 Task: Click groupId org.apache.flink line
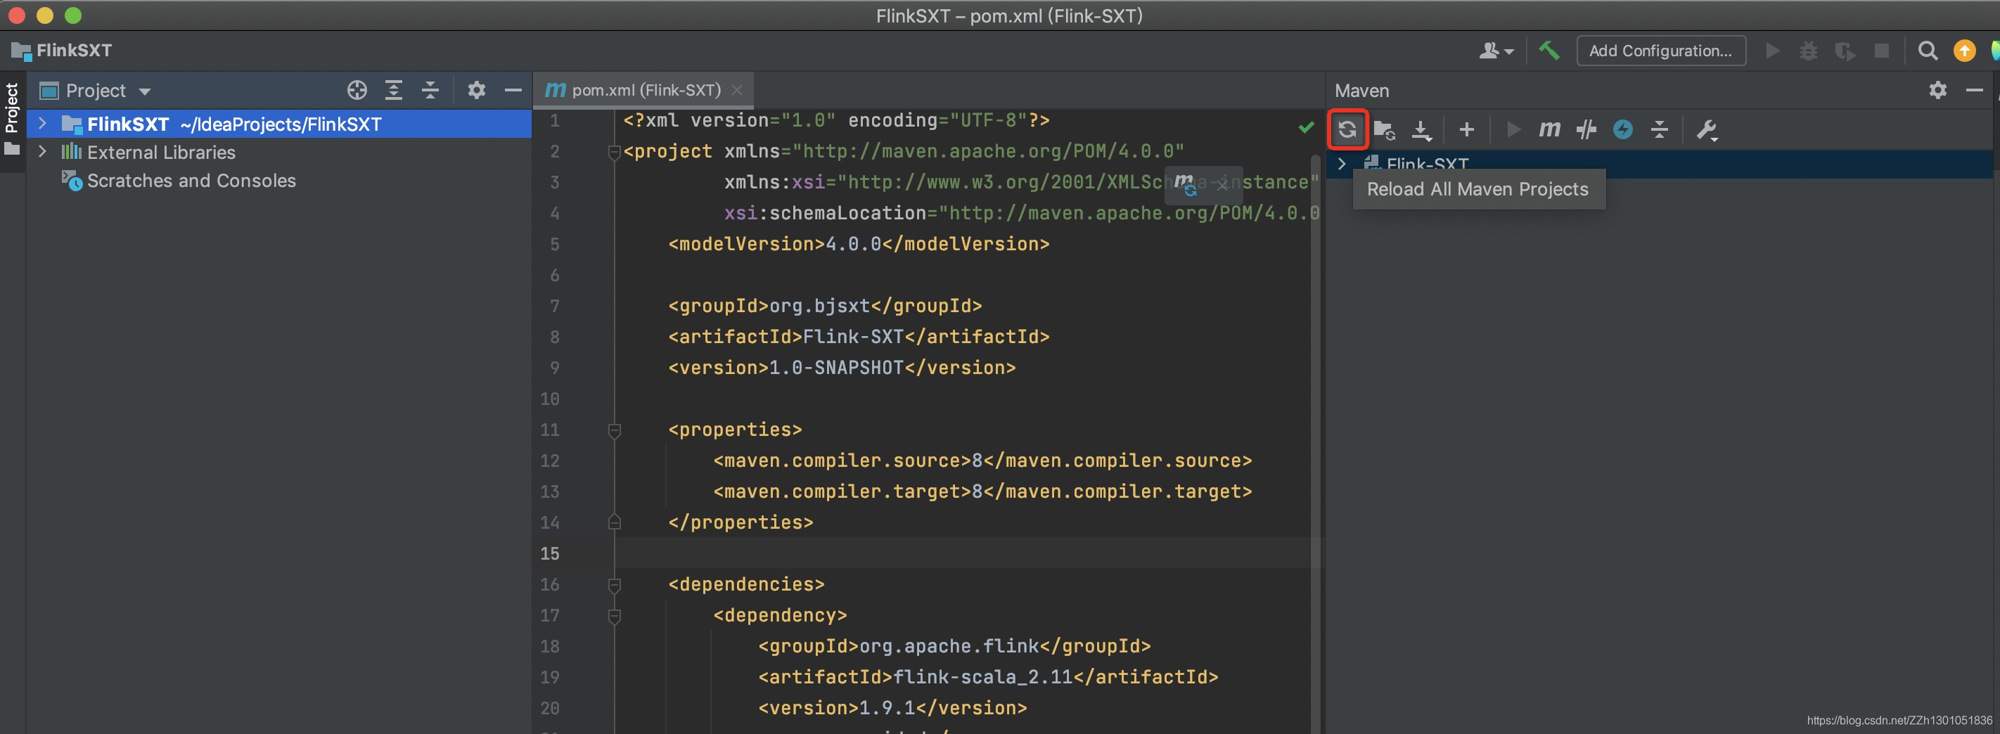954,646
